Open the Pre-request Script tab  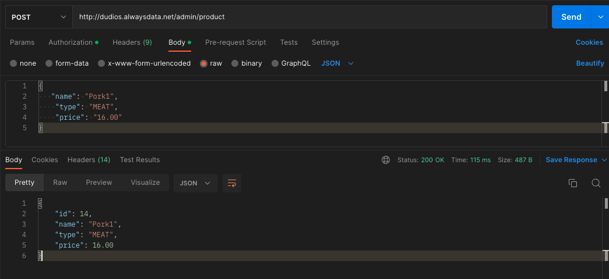(236, 42)
